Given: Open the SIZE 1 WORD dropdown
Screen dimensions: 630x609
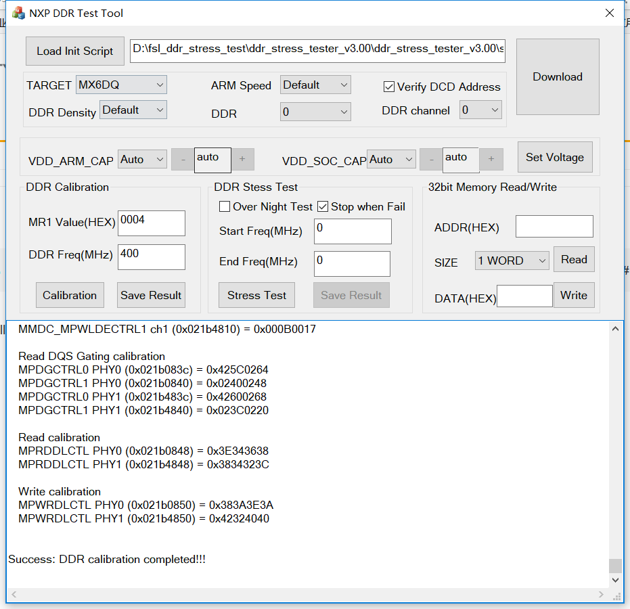Looking at the screenshot, I should 512,261.
